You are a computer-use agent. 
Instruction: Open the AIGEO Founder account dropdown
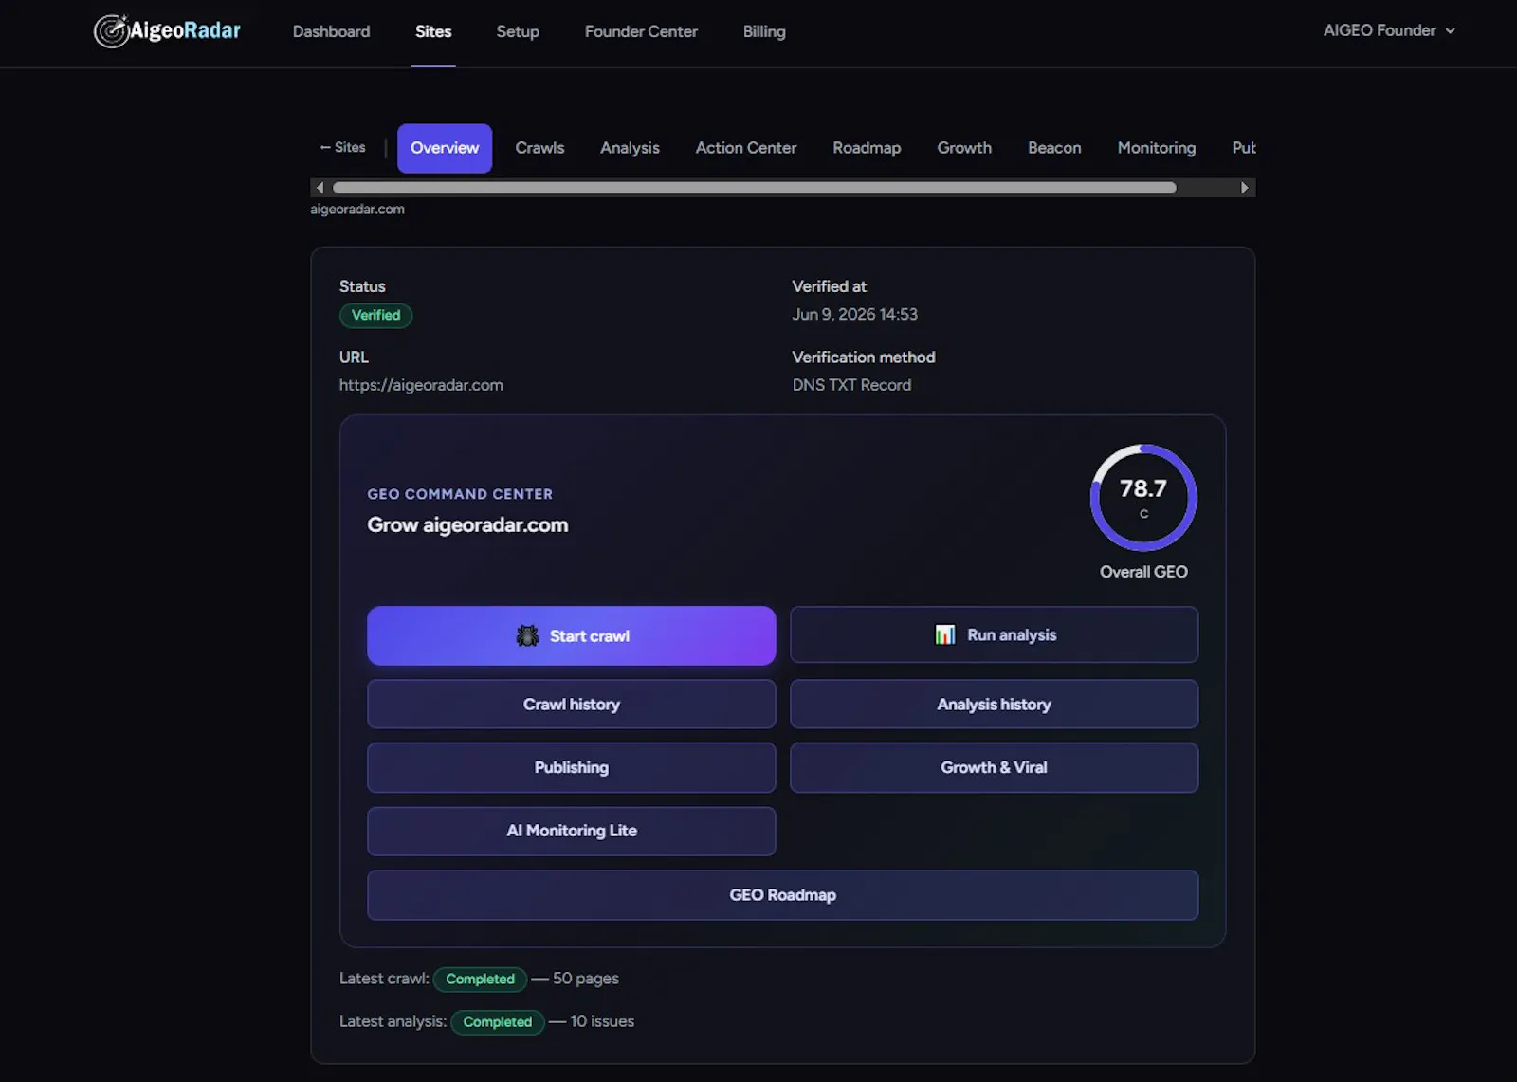click(1389, 30)
